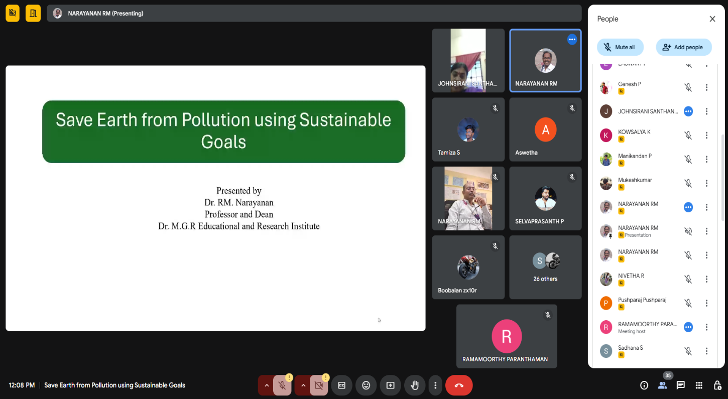Open host controls lock icon

click(717, 385)
